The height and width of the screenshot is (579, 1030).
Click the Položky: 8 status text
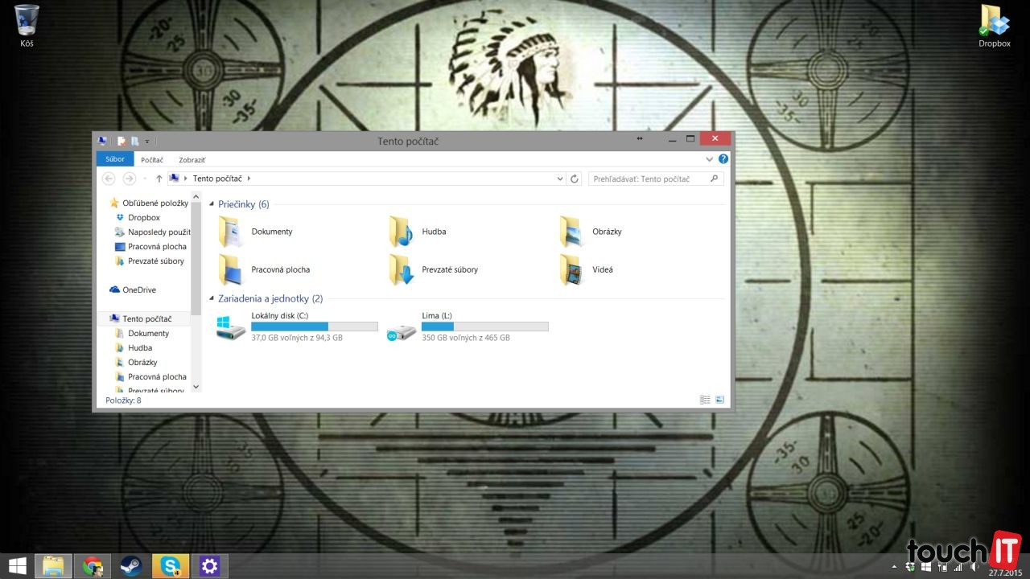[x=123, y=400]
